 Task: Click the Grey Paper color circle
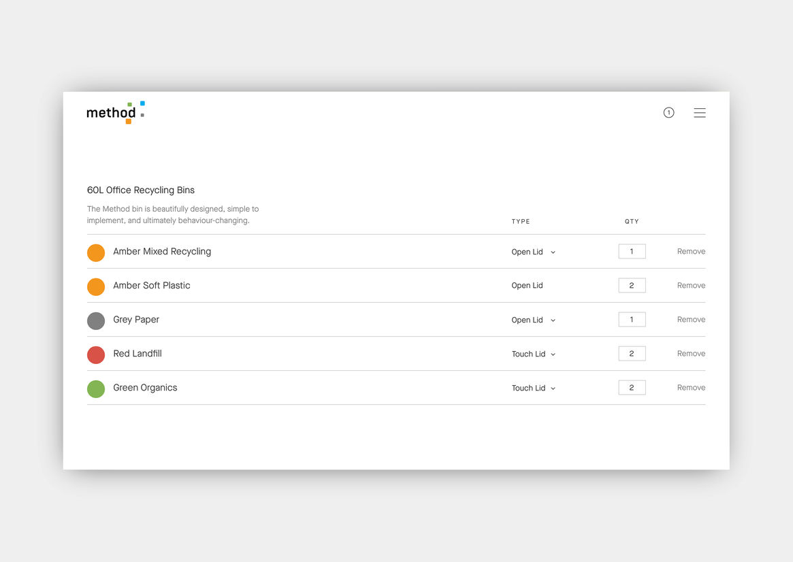tap(96, 320)
